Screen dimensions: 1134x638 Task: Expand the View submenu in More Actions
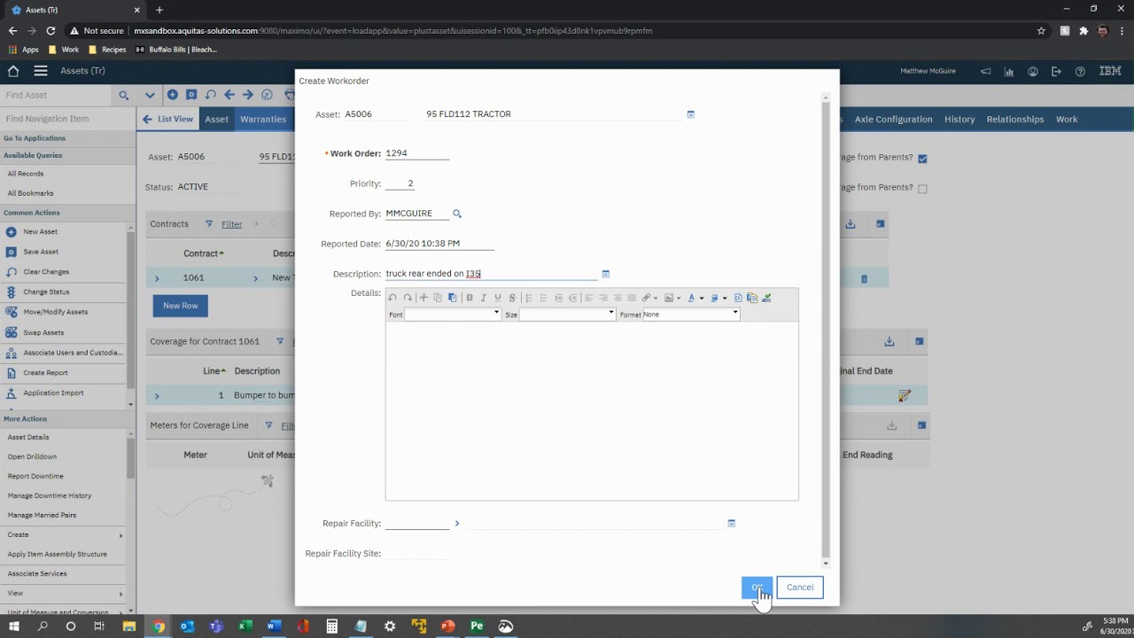pos(120,594)
